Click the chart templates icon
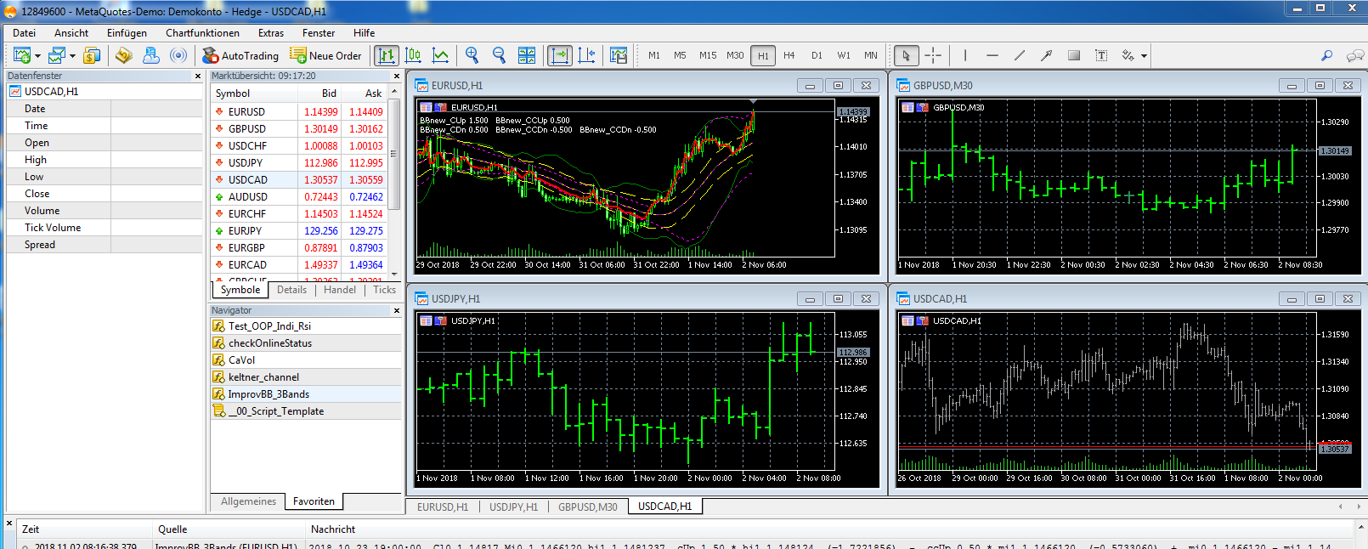 [619, 55]
